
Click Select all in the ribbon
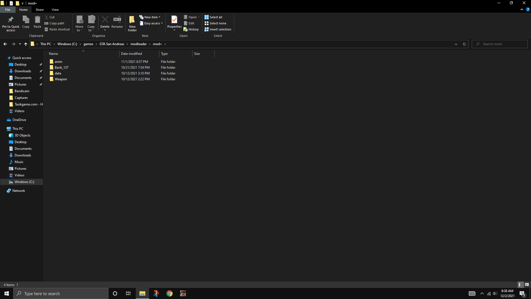tap(213, 17)
